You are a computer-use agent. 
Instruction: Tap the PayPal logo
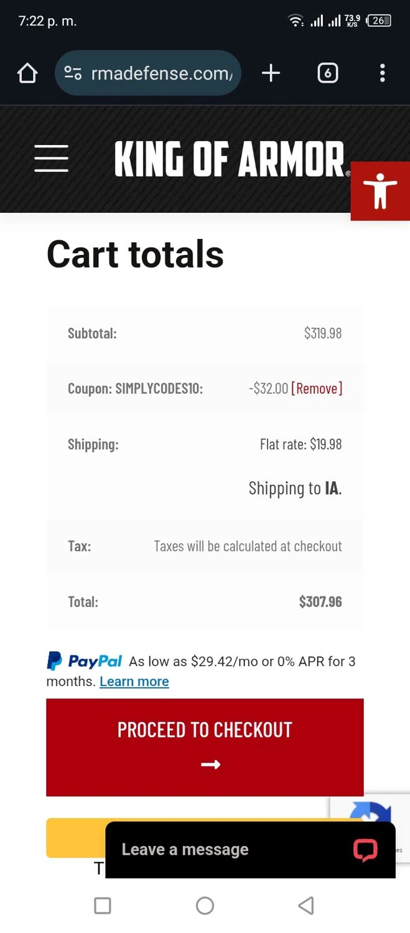point(84,661)
